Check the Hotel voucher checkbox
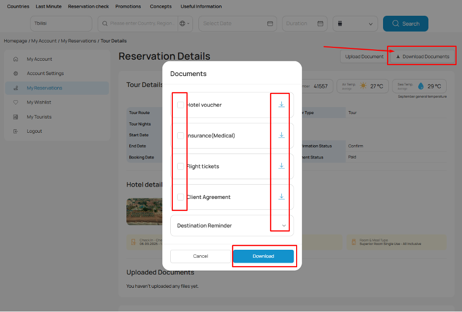Screen dimensions: 462x312 tap(180, 104)
